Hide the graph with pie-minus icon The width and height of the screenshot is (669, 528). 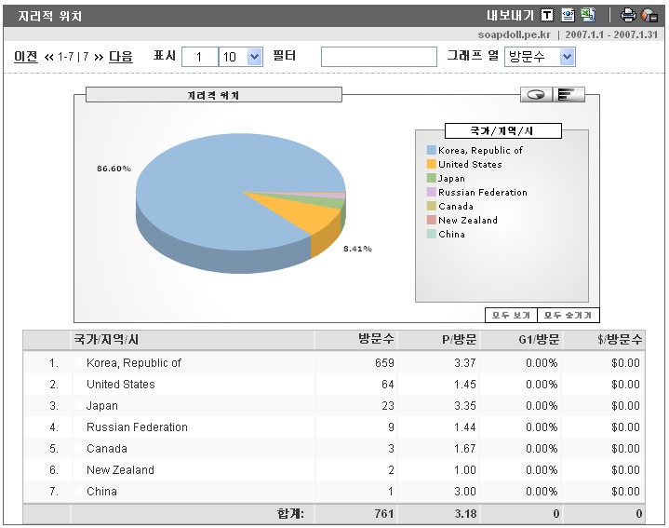pyautogui.click(x=649, y=16)
